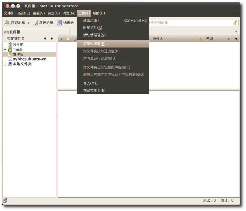Open the 帮助(H) menu

click(x=99, y=13)
